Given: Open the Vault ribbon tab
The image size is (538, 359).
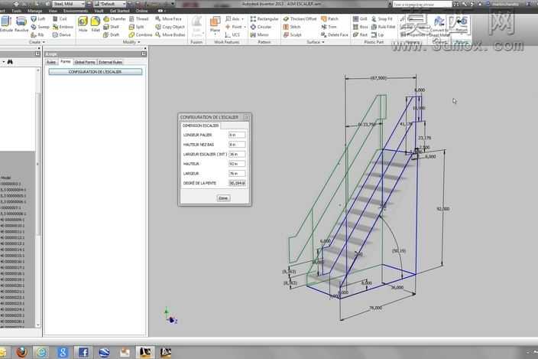Looking at the screenshot, I should 99,11.
